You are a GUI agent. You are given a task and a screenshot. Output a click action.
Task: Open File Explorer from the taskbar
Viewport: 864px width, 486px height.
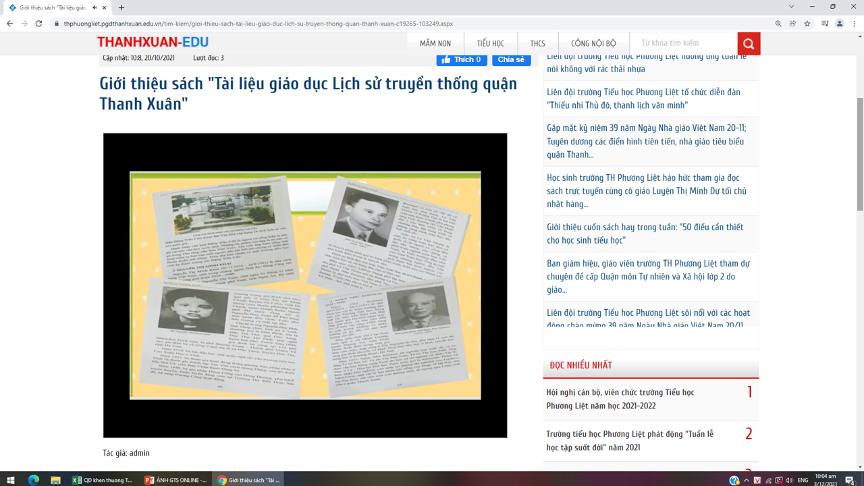(55, 480)
